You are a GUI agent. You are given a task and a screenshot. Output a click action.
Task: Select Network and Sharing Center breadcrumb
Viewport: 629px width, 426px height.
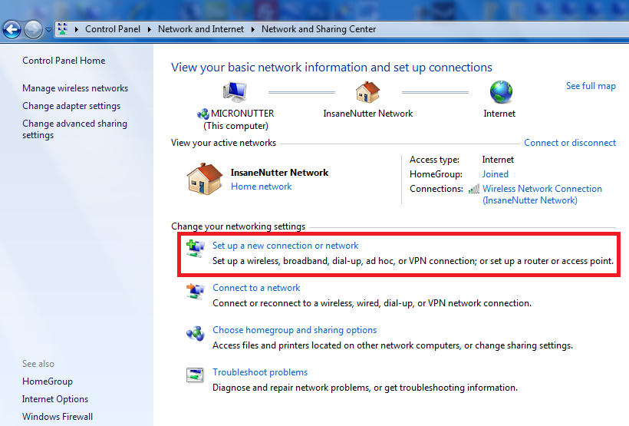click(318, 29)
